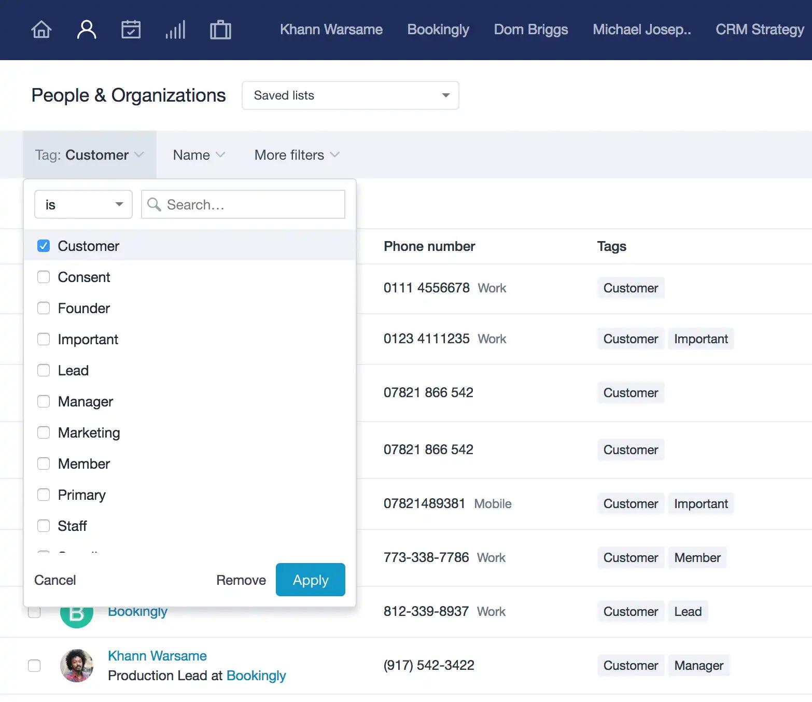Open the People contacts icon
The height and width of the screenshot is (702, 812).
(87, 30)
